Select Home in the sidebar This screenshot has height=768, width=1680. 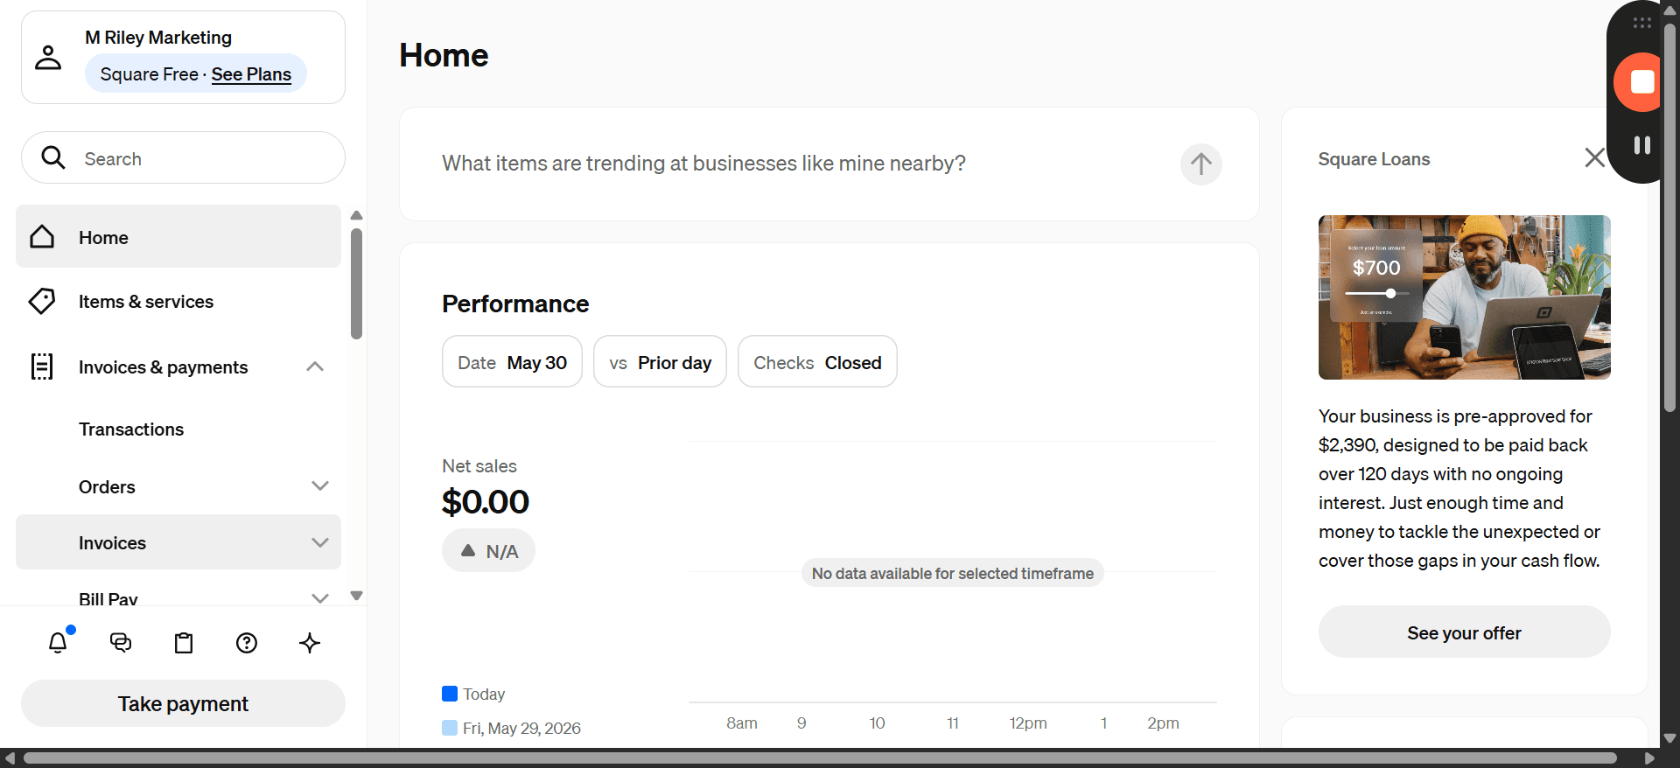coord(178,237)
